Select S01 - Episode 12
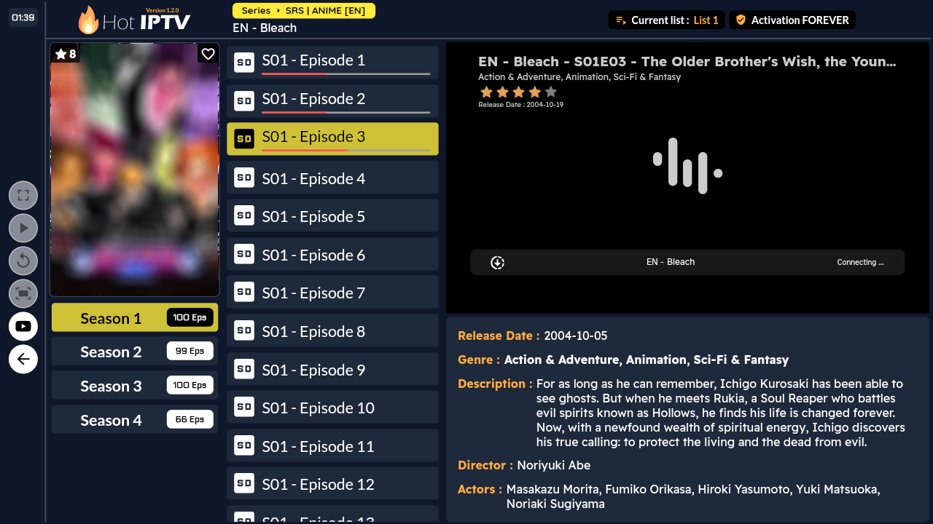The image size is (933, 524). click(332, 483)
